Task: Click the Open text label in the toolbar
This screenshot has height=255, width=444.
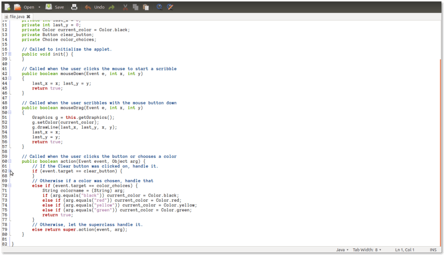Action: (29, 7)
